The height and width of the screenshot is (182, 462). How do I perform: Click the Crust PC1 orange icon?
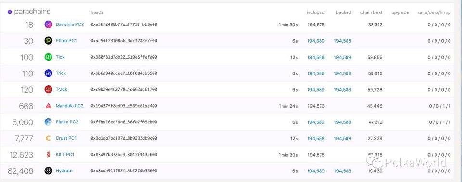click(48, 138)
